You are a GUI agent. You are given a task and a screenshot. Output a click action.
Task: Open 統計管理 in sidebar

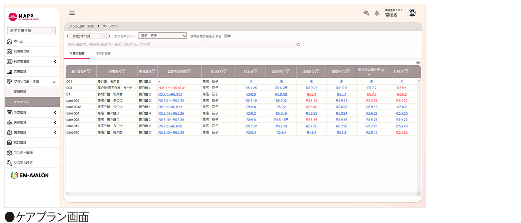point(32,142)
